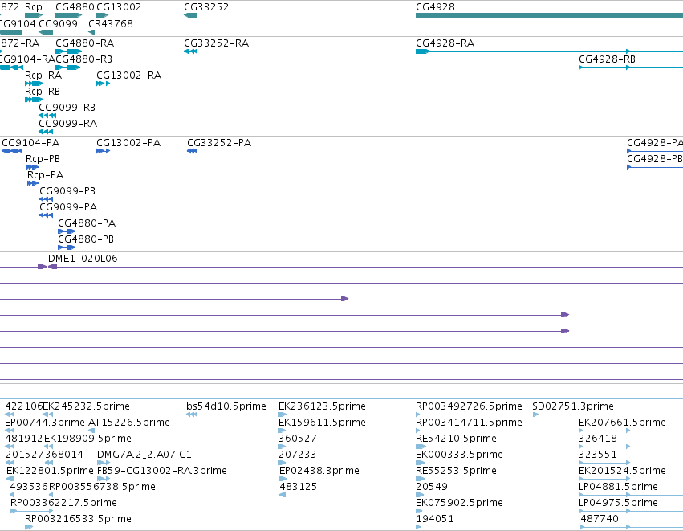This screenshot has width=683, height=531.
Task: Click the RE54210.5prime EST
Action: [x=456, y=439]
